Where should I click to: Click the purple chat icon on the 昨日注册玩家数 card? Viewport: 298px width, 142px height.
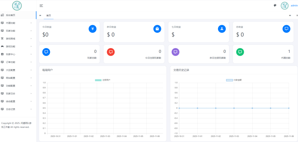[175, 52]
